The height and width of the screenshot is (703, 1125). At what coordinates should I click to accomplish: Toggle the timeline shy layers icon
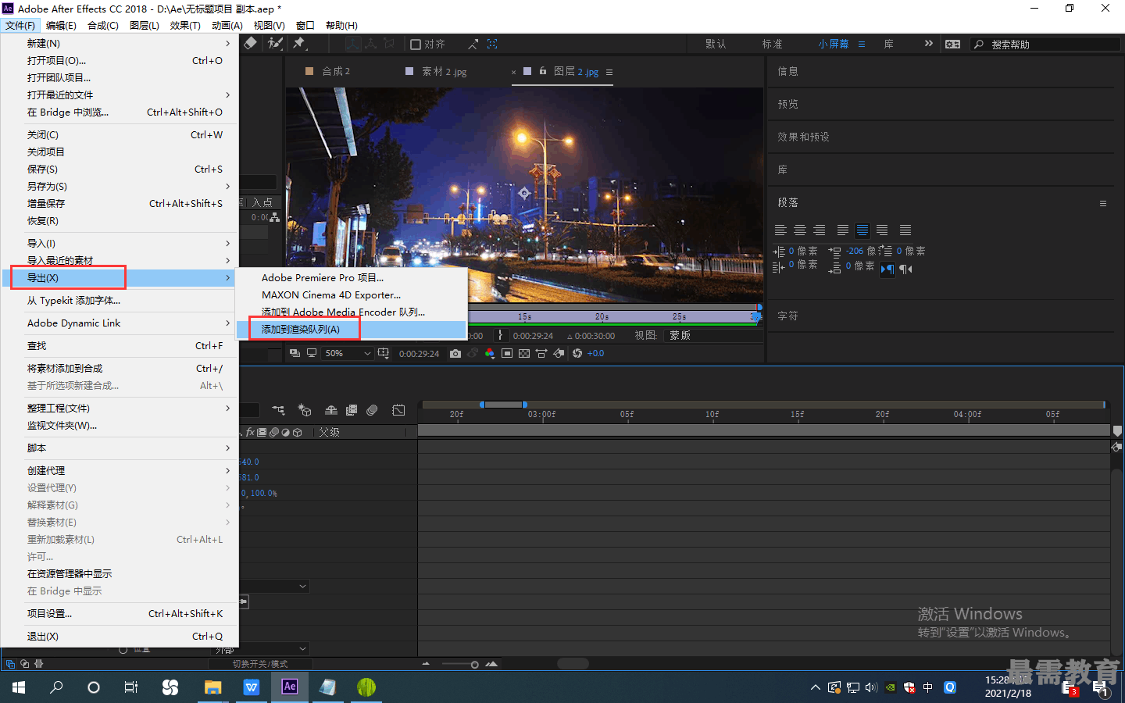331,410
